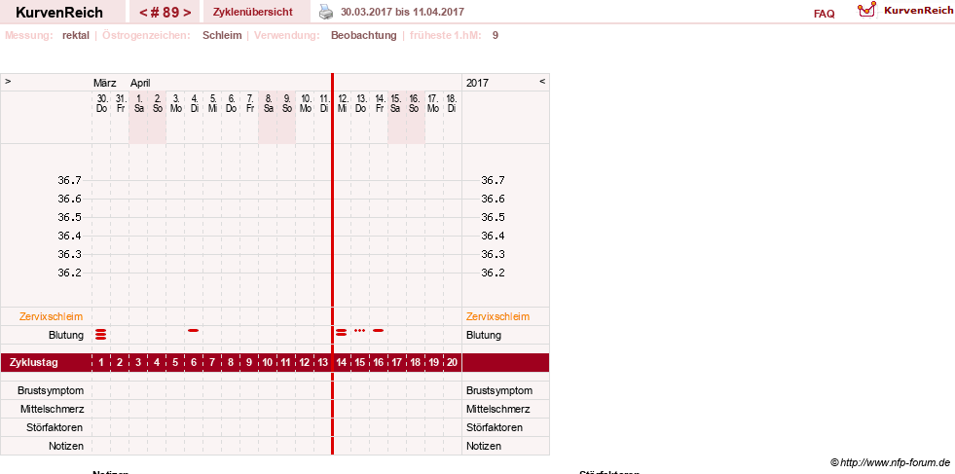Click the Zyklustag row label
Screen dimensions: 955x474
(34, 362)
